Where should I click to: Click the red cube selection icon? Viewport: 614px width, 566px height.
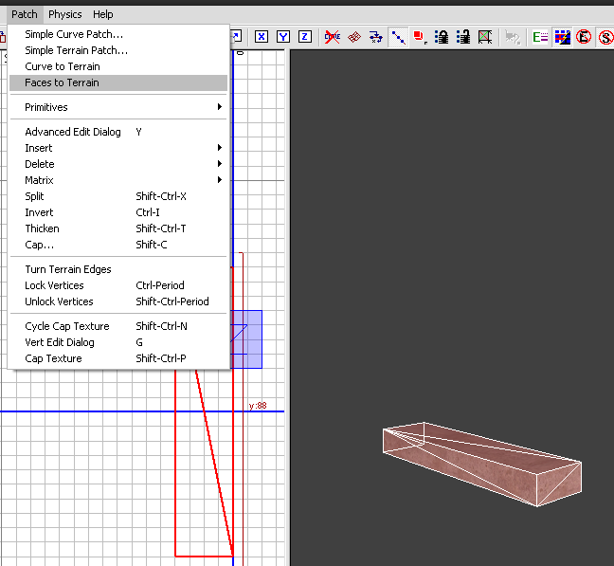[420, 37]
